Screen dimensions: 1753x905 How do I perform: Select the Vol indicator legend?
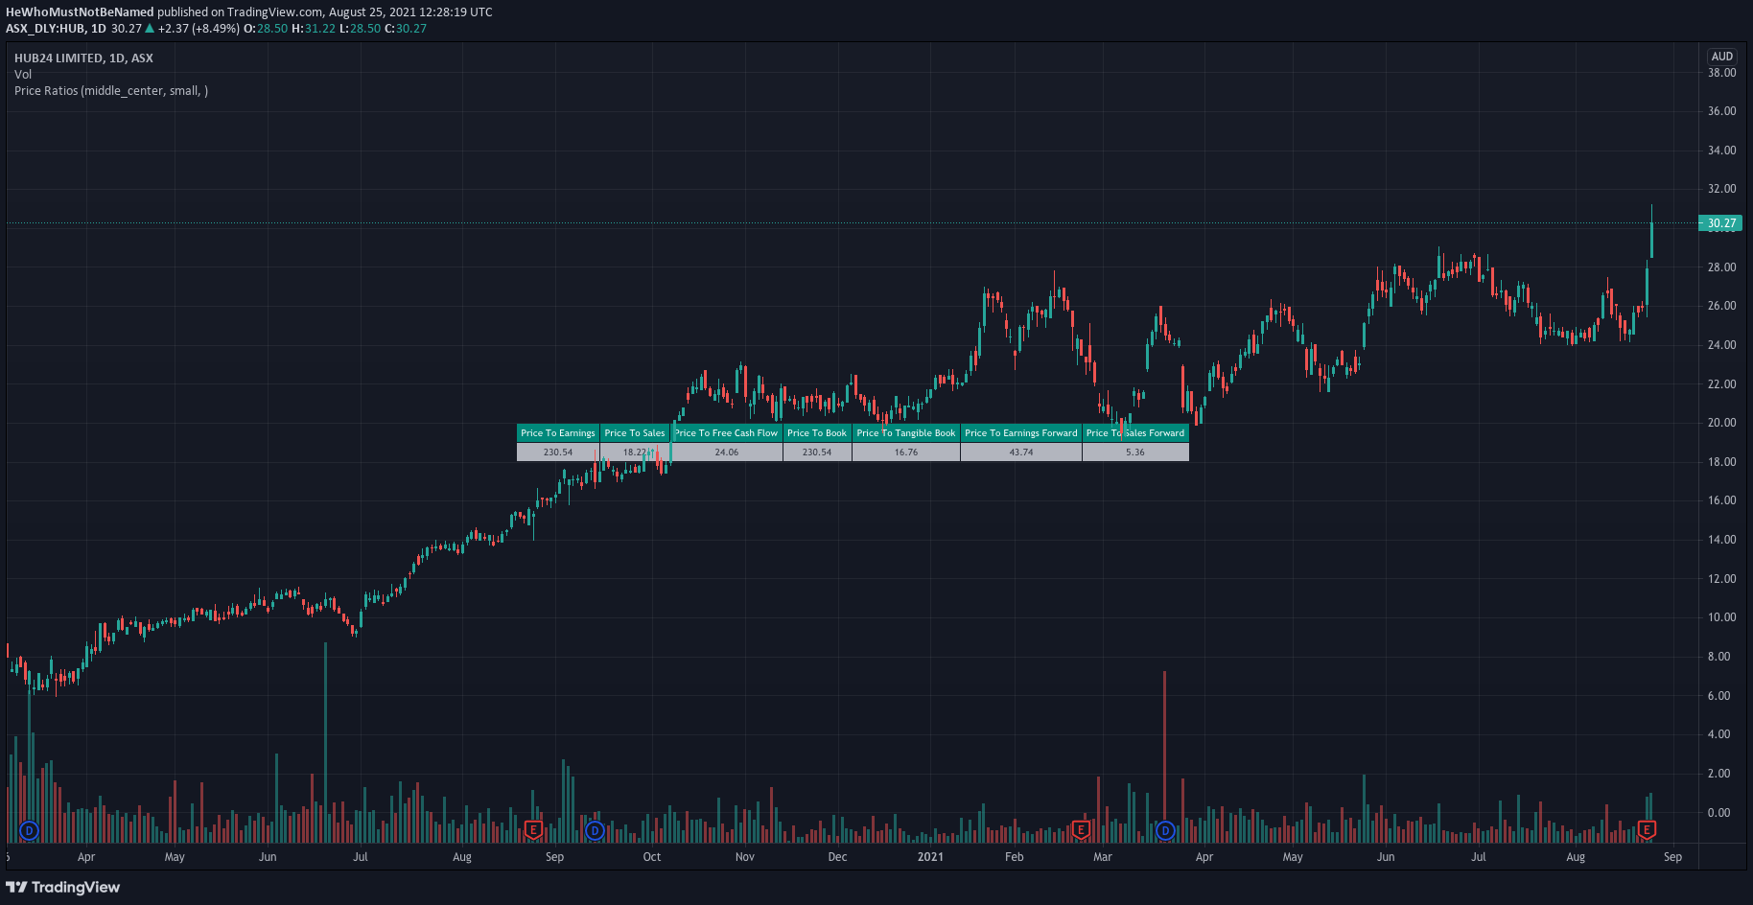pos(23,75)
